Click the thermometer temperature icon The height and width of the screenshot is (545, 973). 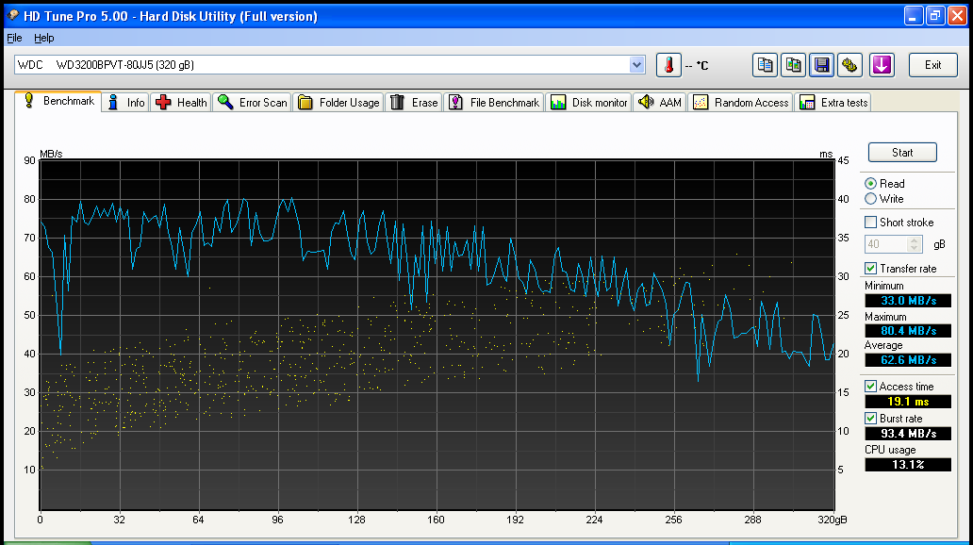click(x=668, y=65)
